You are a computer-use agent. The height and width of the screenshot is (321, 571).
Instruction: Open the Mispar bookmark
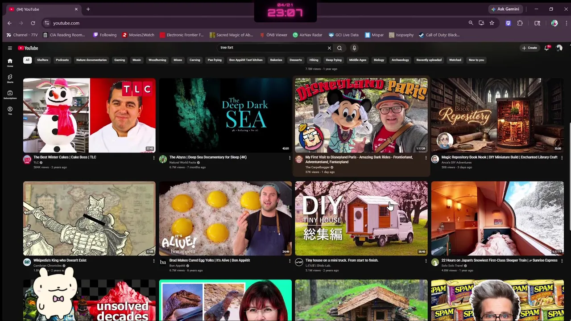[374, 35]
